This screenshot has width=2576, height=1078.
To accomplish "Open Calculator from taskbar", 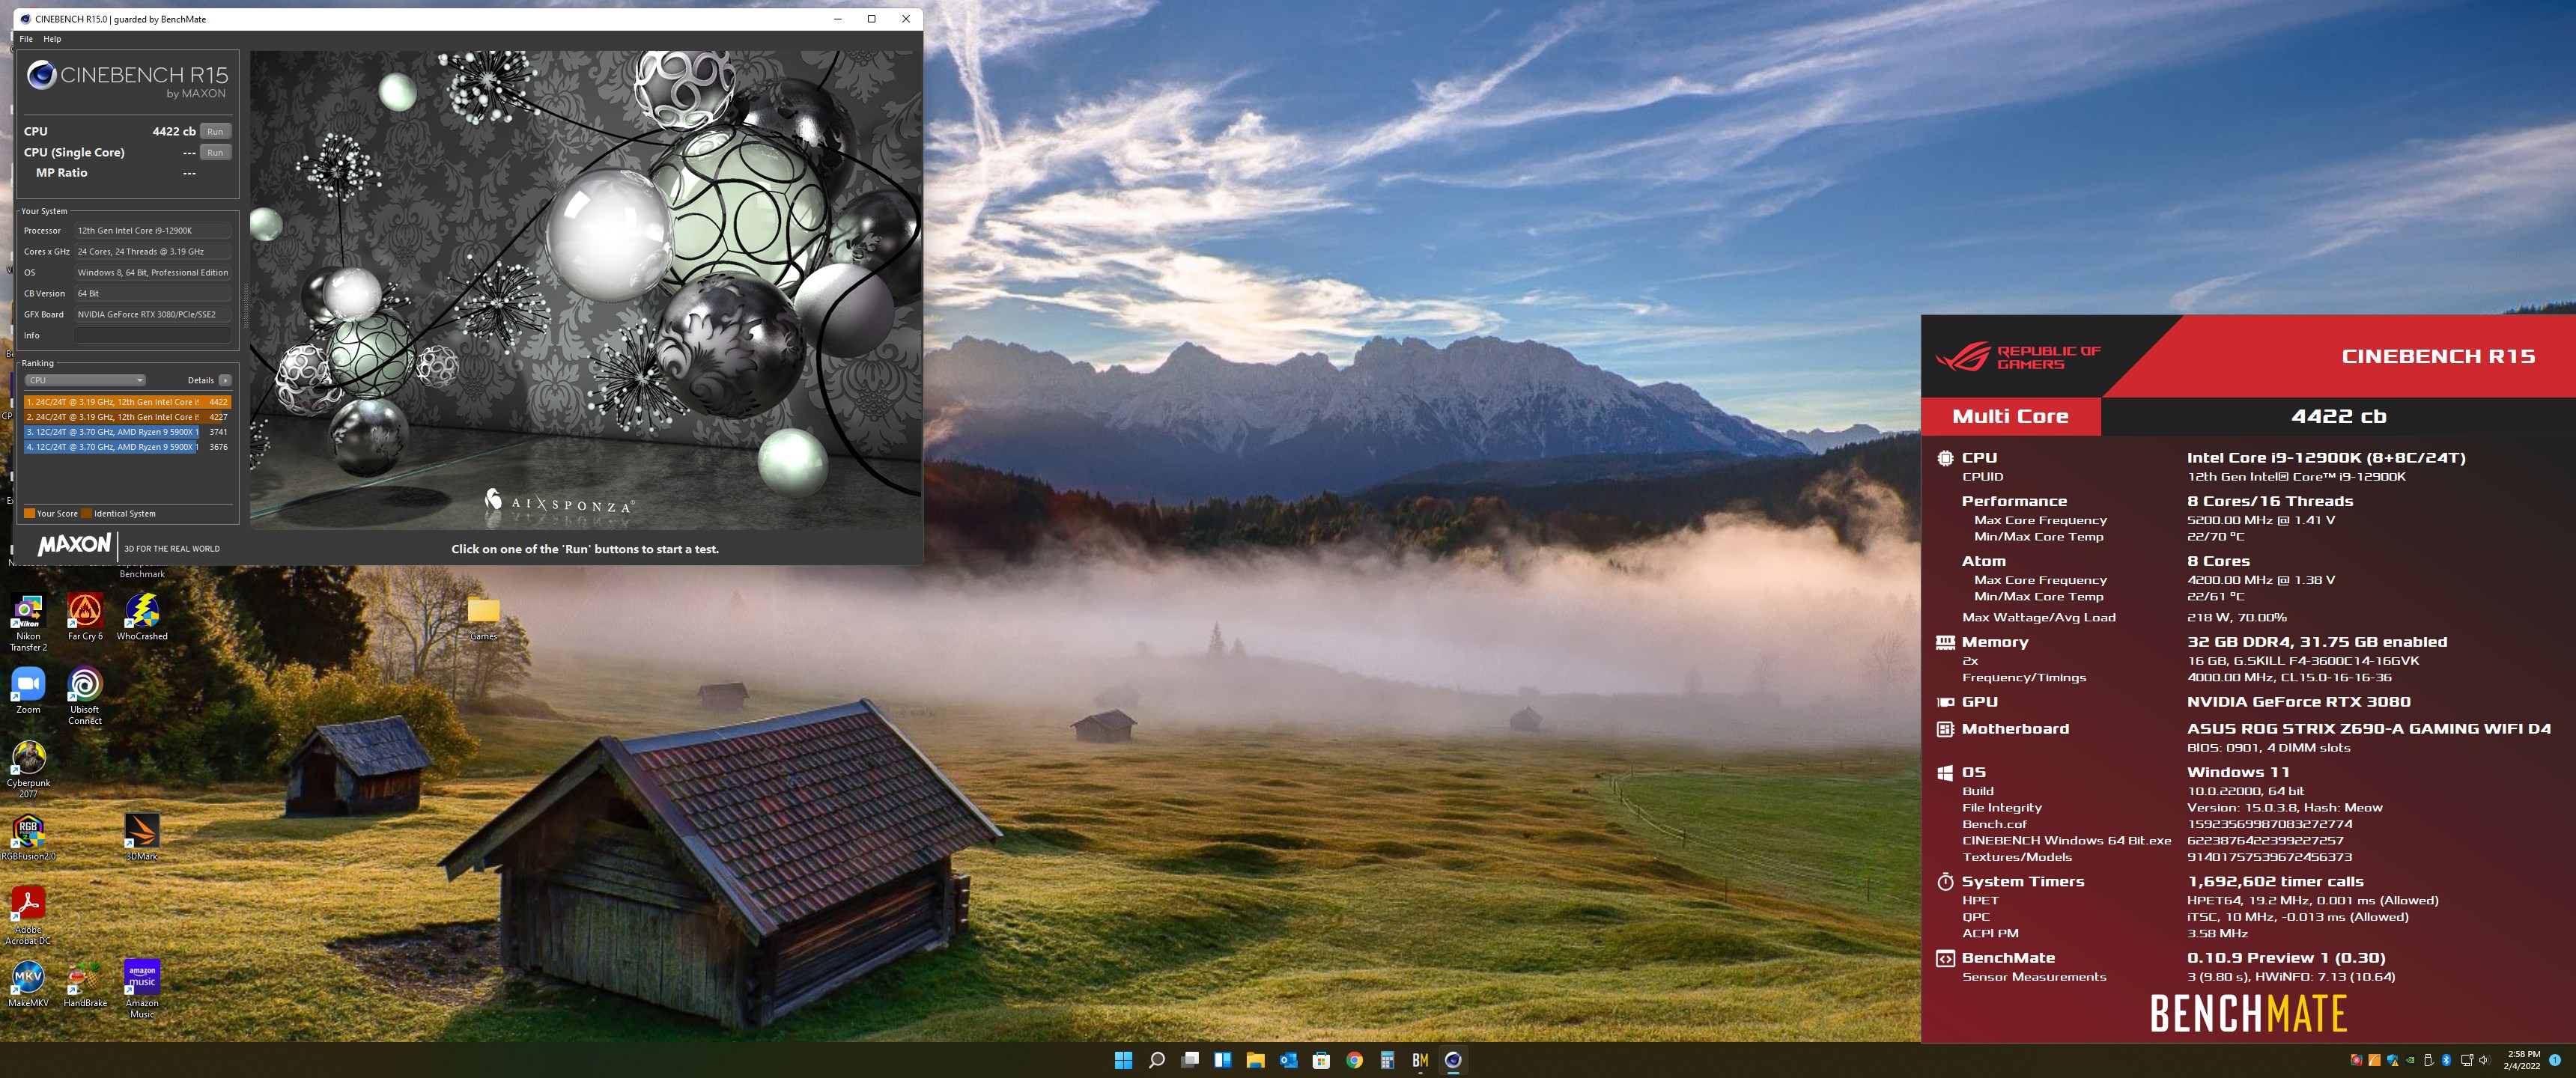I will point(1387,1060).
